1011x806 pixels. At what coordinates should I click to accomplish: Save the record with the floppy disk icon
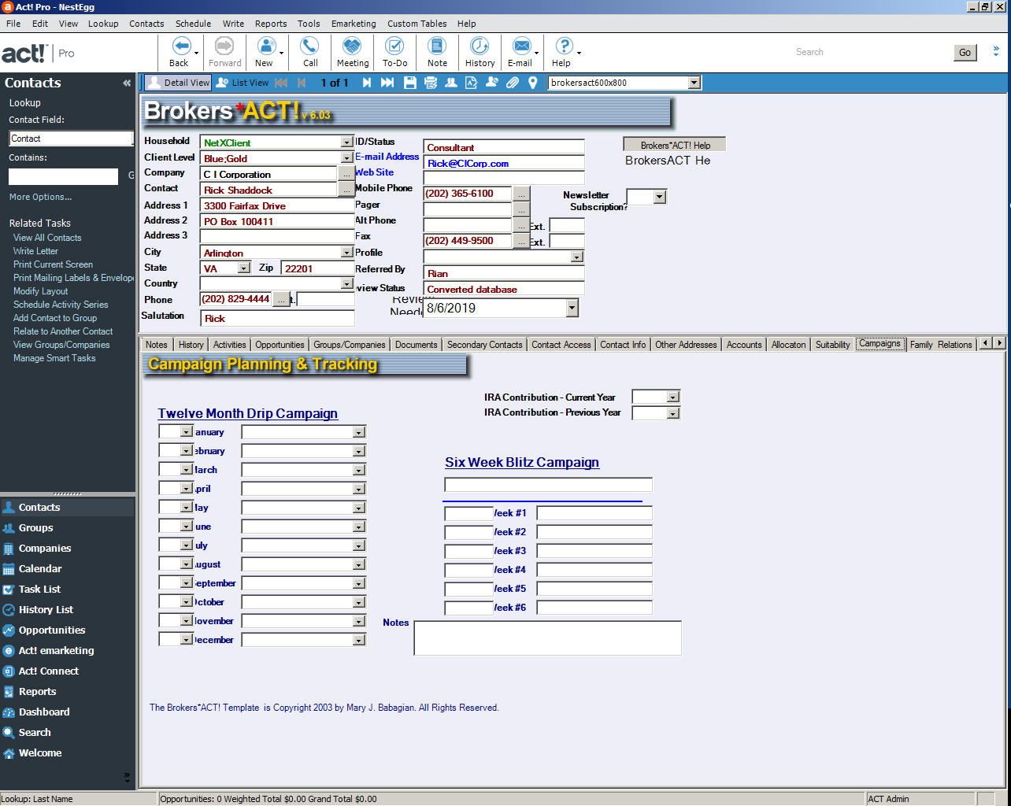coord(410,83)
